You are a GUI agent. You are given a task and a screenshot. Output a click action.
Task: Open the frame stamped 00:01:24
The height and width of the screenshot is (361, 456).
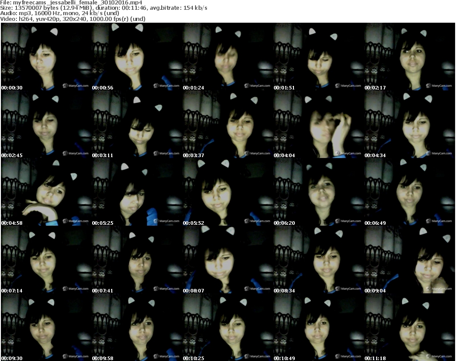coord(228,57)
